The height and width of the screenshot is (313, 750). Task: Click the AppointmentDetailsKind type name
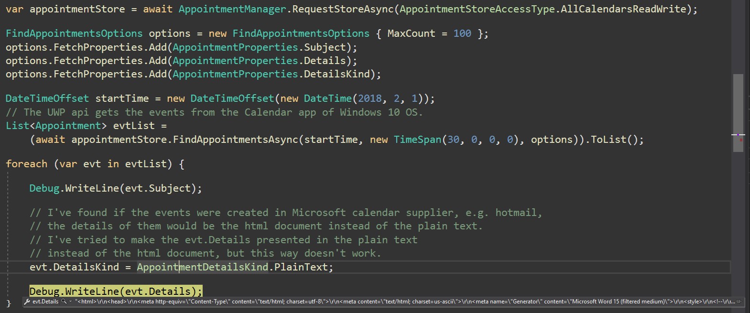[203, 267]
